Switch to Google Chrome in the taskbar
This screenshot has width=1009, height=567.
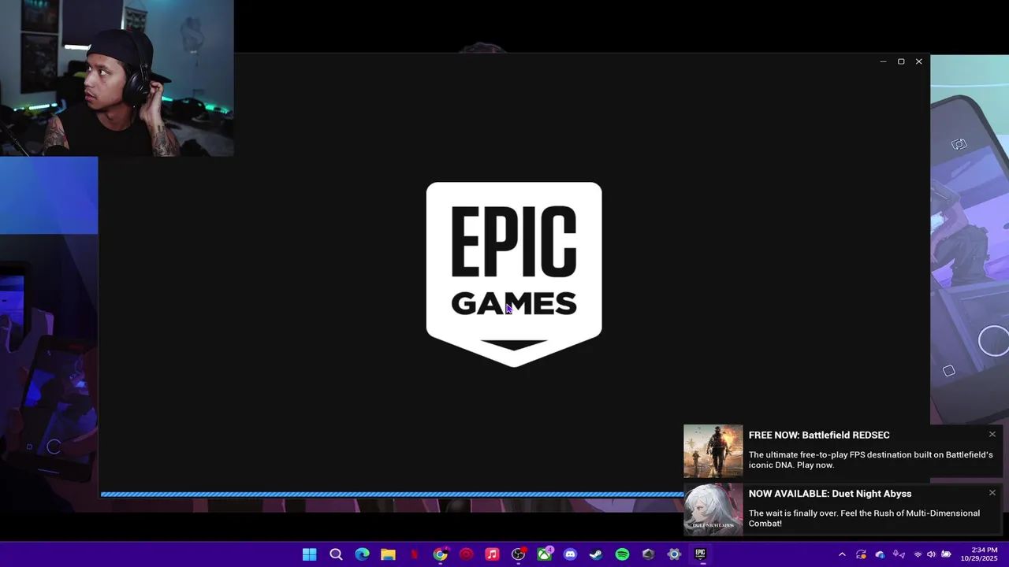[440, 554]
